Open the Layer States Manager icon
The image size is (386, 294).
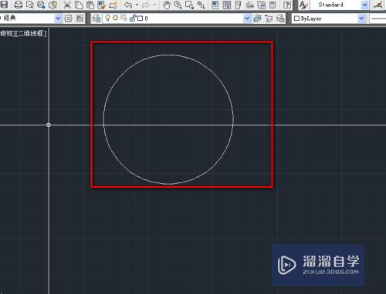tap(280, 18)
